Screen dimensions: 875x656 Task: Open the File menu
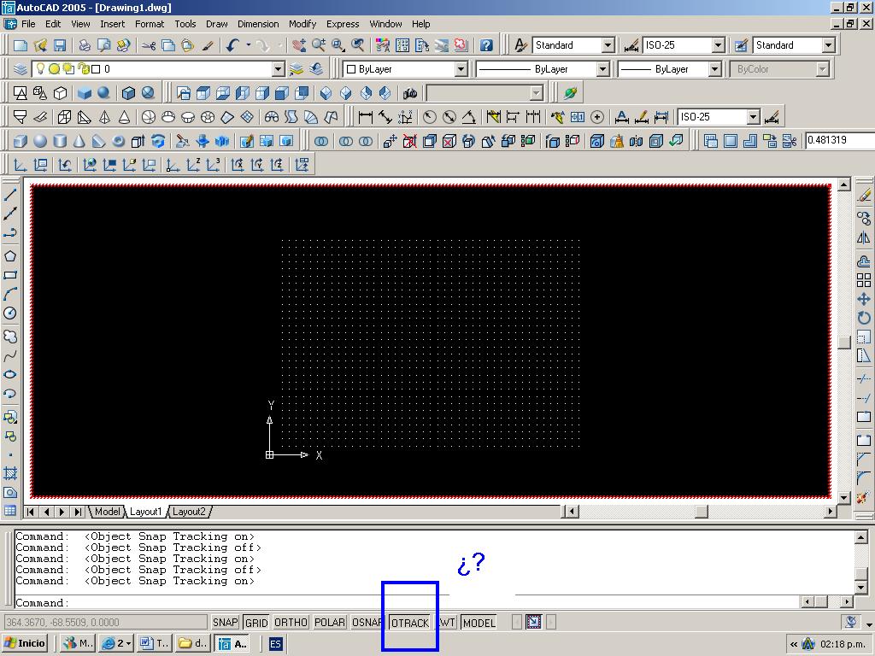(x=28, y=24)
